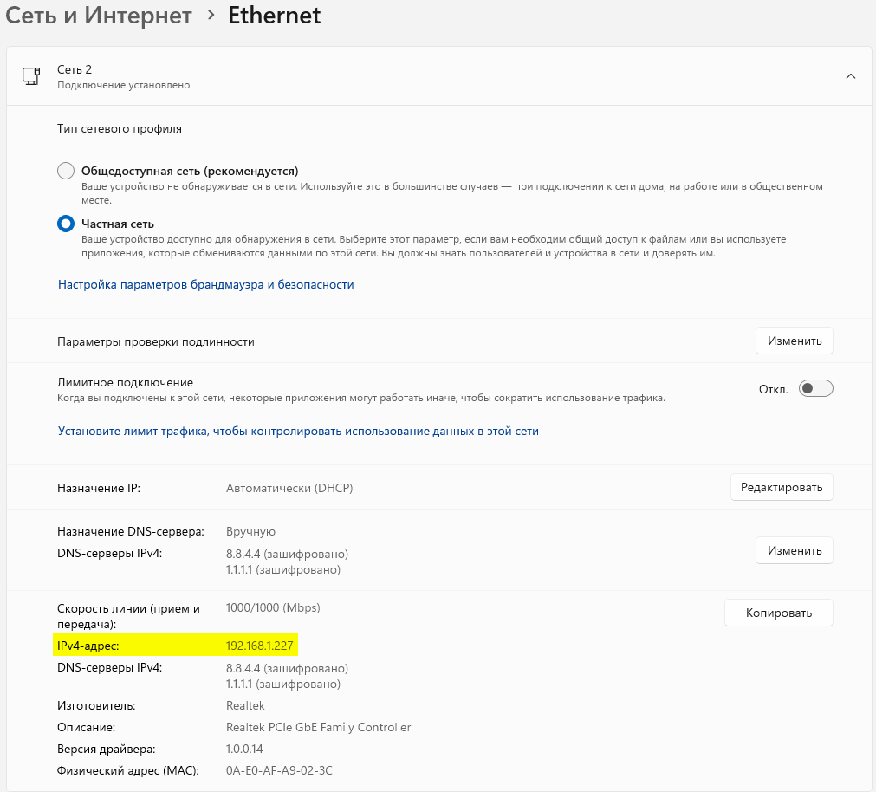Click the Ethernet page title
Viewport: 876px width, 792px height.
point(275,16)
